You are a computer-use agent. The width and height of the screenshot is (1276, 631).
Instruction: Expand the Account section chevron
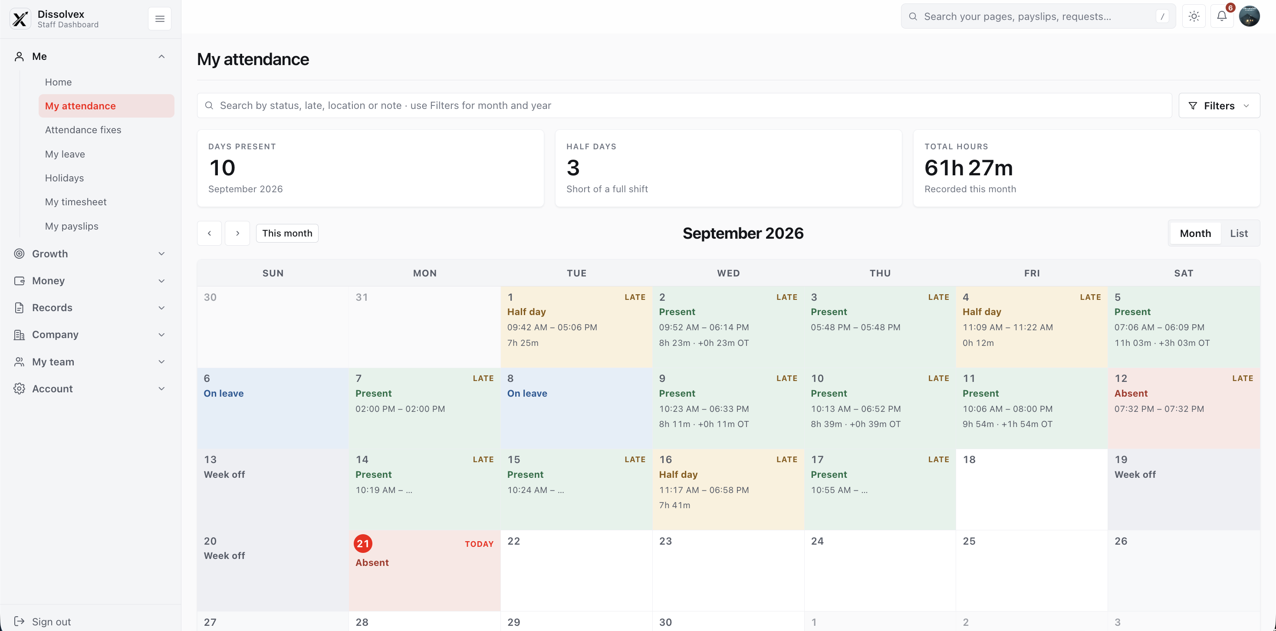(x=161, y=389)
